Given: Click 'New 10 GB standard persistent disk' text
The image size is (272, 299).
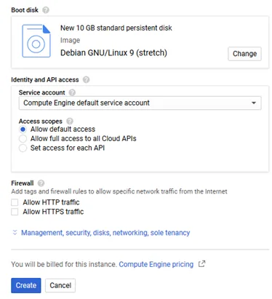Looking at the screenshot, I should 116,28.
